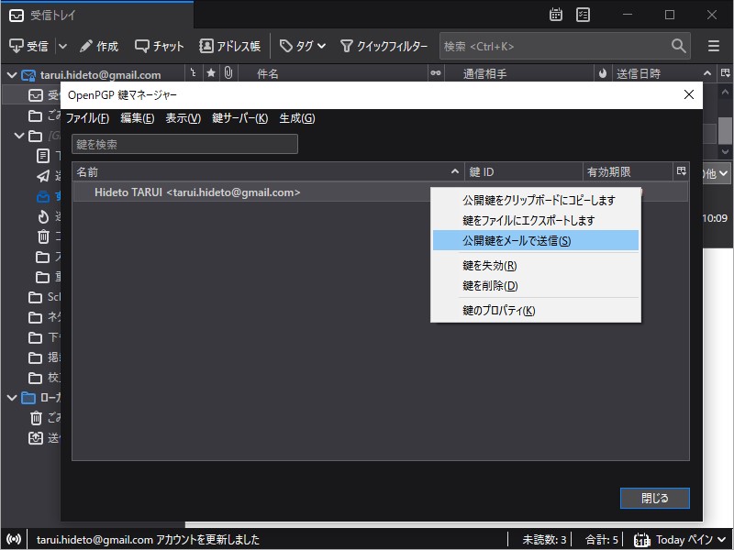Image resolution: width=734 pixels, height=550 pixels.
Task: Collapse the ローカル local folders group
Action: click(12, 398)
